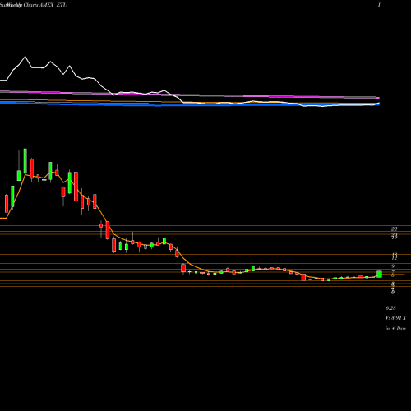Click the small '1' label at top right
This screenshot has width=411, height=411.
(x=379, y=5)
